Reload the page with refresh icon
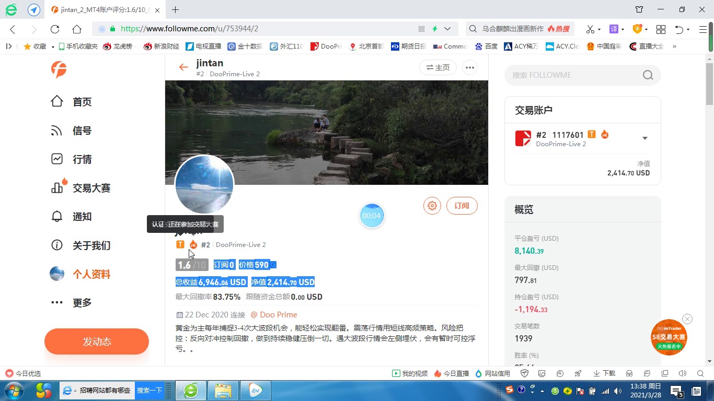The height and width of the screenshot is (401, 714). [55, 29]
